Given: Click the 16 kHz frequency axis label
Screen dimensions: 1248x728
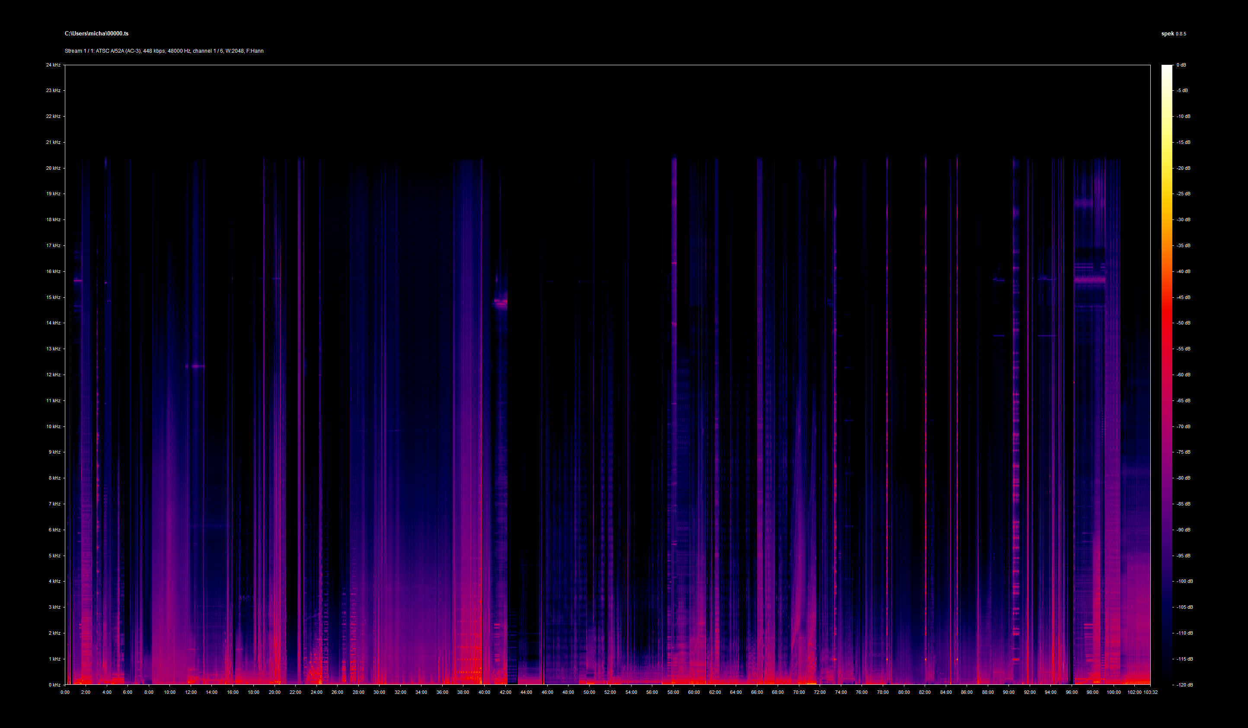Looking at the screenshot, I should (53, 271).
